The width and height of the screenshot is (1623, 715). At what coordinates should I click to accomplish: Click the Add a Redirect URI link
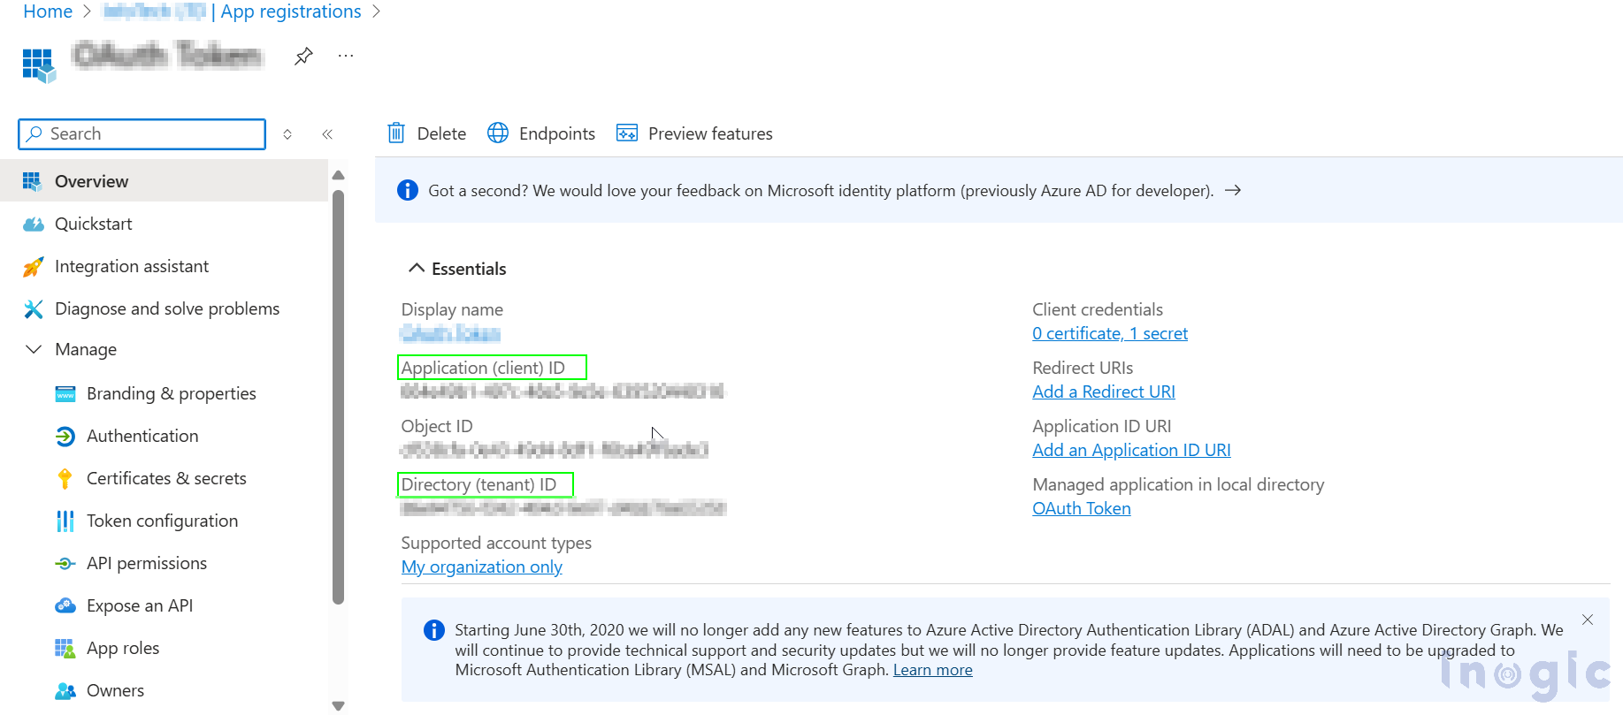pyautogui.click(x=1103, y=392)
